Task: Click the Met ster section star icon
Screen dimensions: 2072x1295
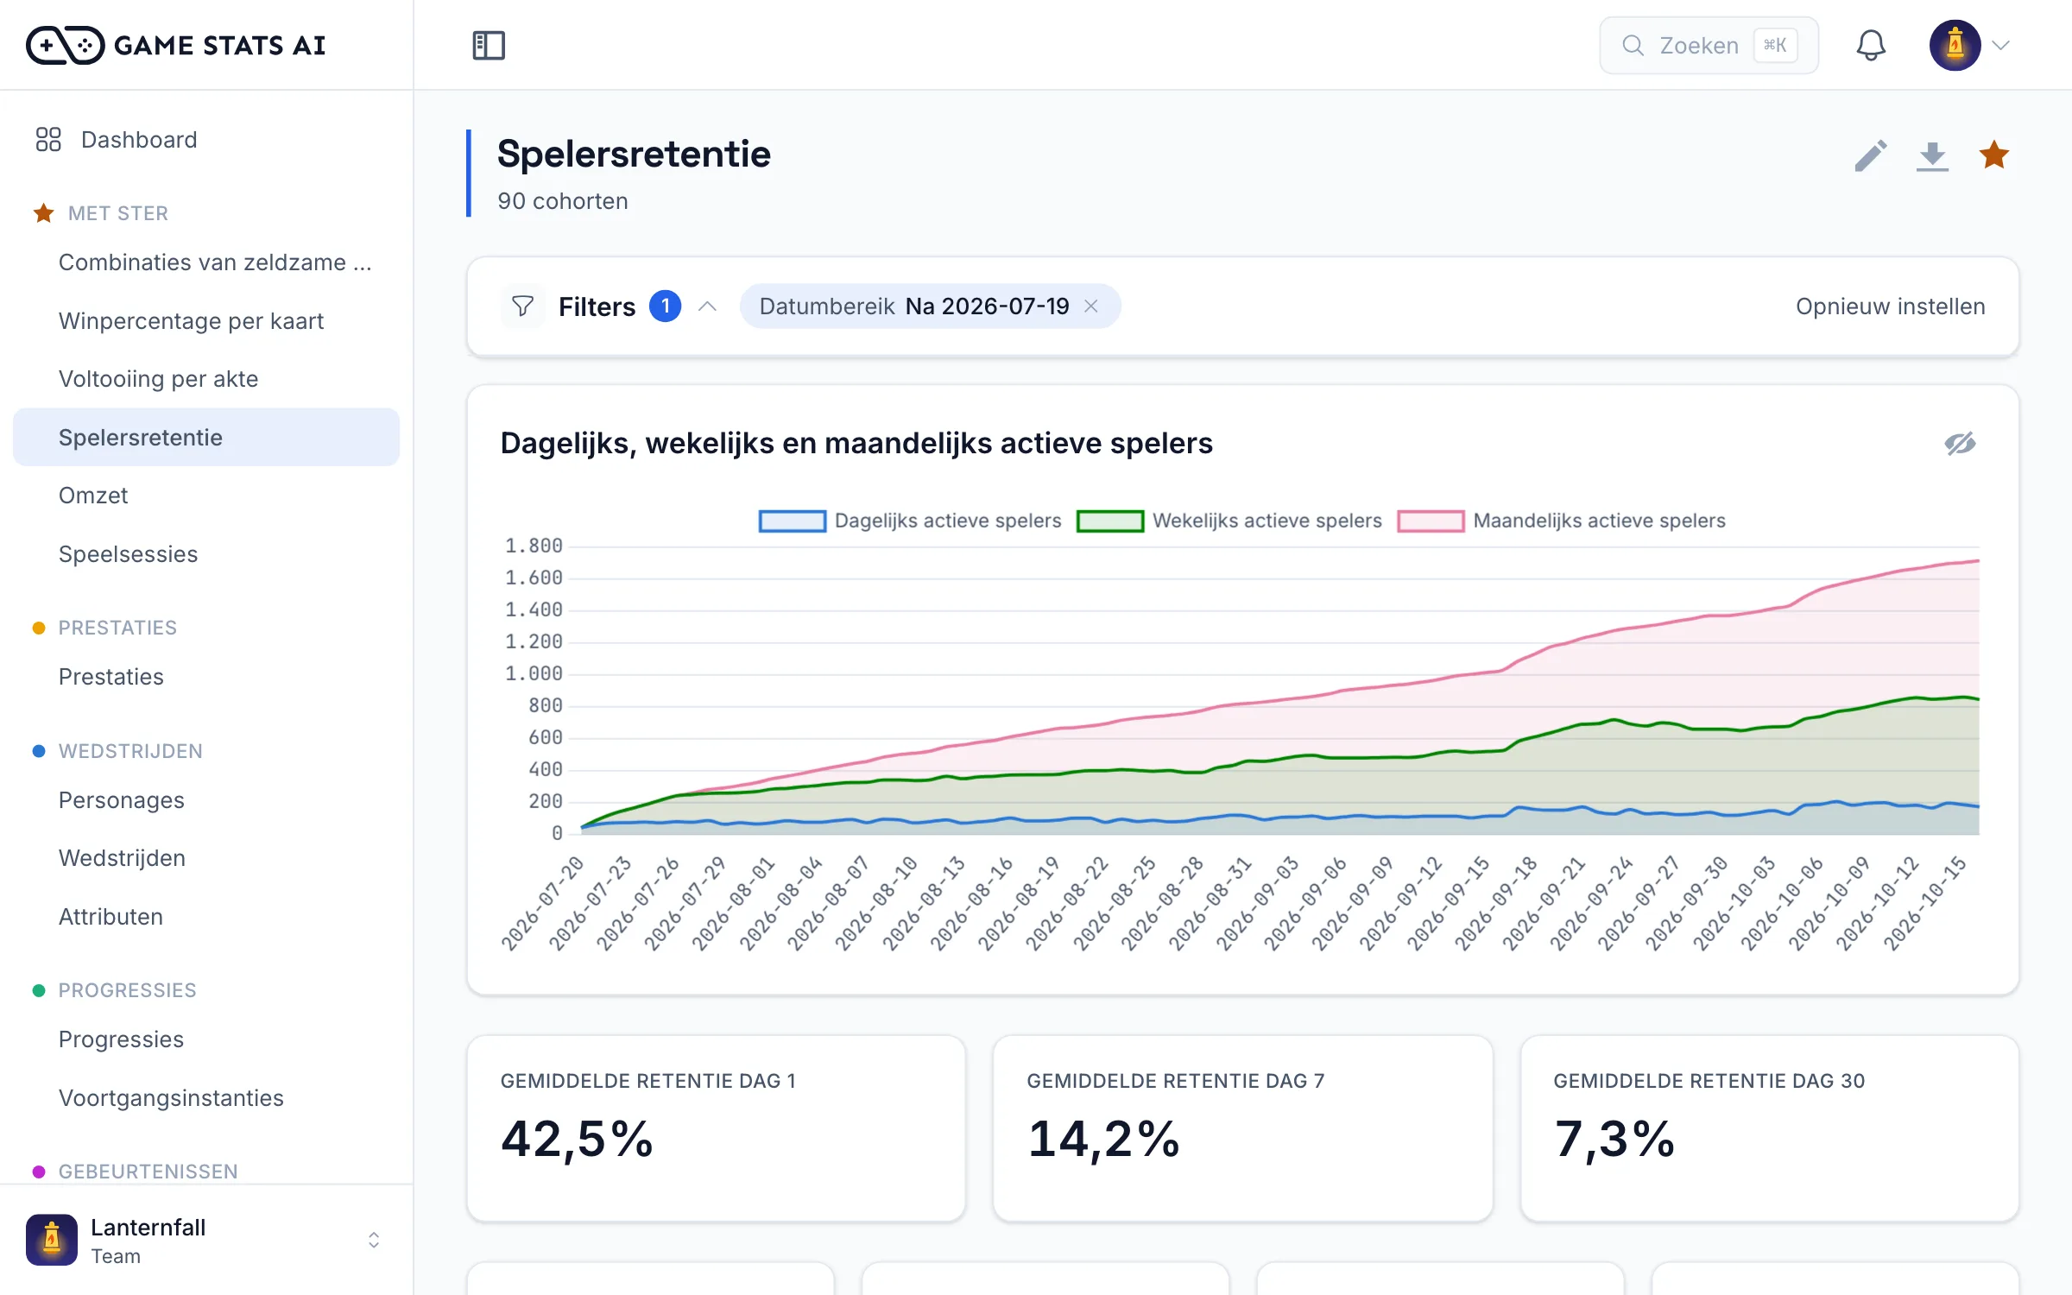Action: click(43, 213)
